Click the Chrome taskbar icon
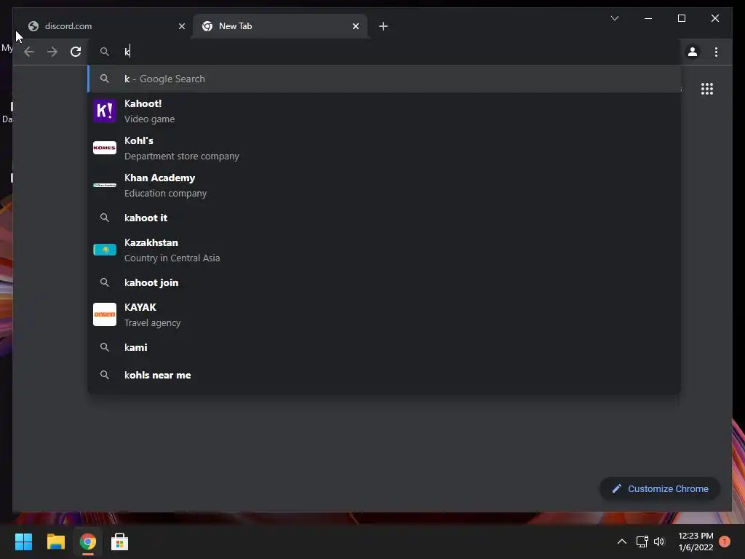Viewport: 745px width, 559px height. pyautogui.click(x=88, y=542)
